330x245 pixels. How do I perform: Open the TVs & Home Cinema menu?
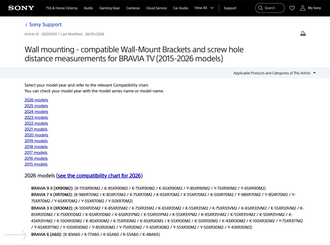click(x=62, y=8)
